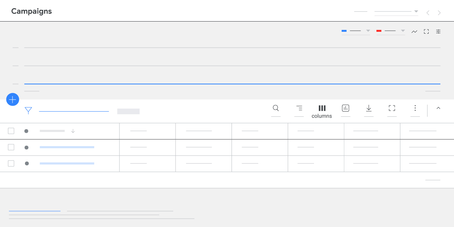Image resolution: width=454 pixels, height=227 pixels.
Task: Collapse the table toolbar with the up chevron
Action: (x=438, y=108)
